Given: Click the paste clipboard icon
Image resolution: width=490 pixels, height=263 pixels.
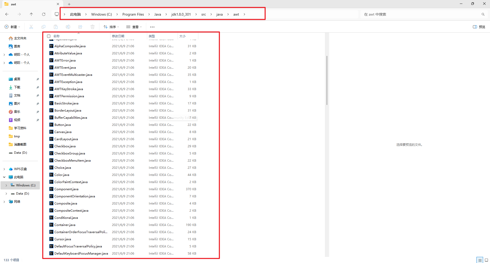Looking at the screenshot, I should (56, 27).
